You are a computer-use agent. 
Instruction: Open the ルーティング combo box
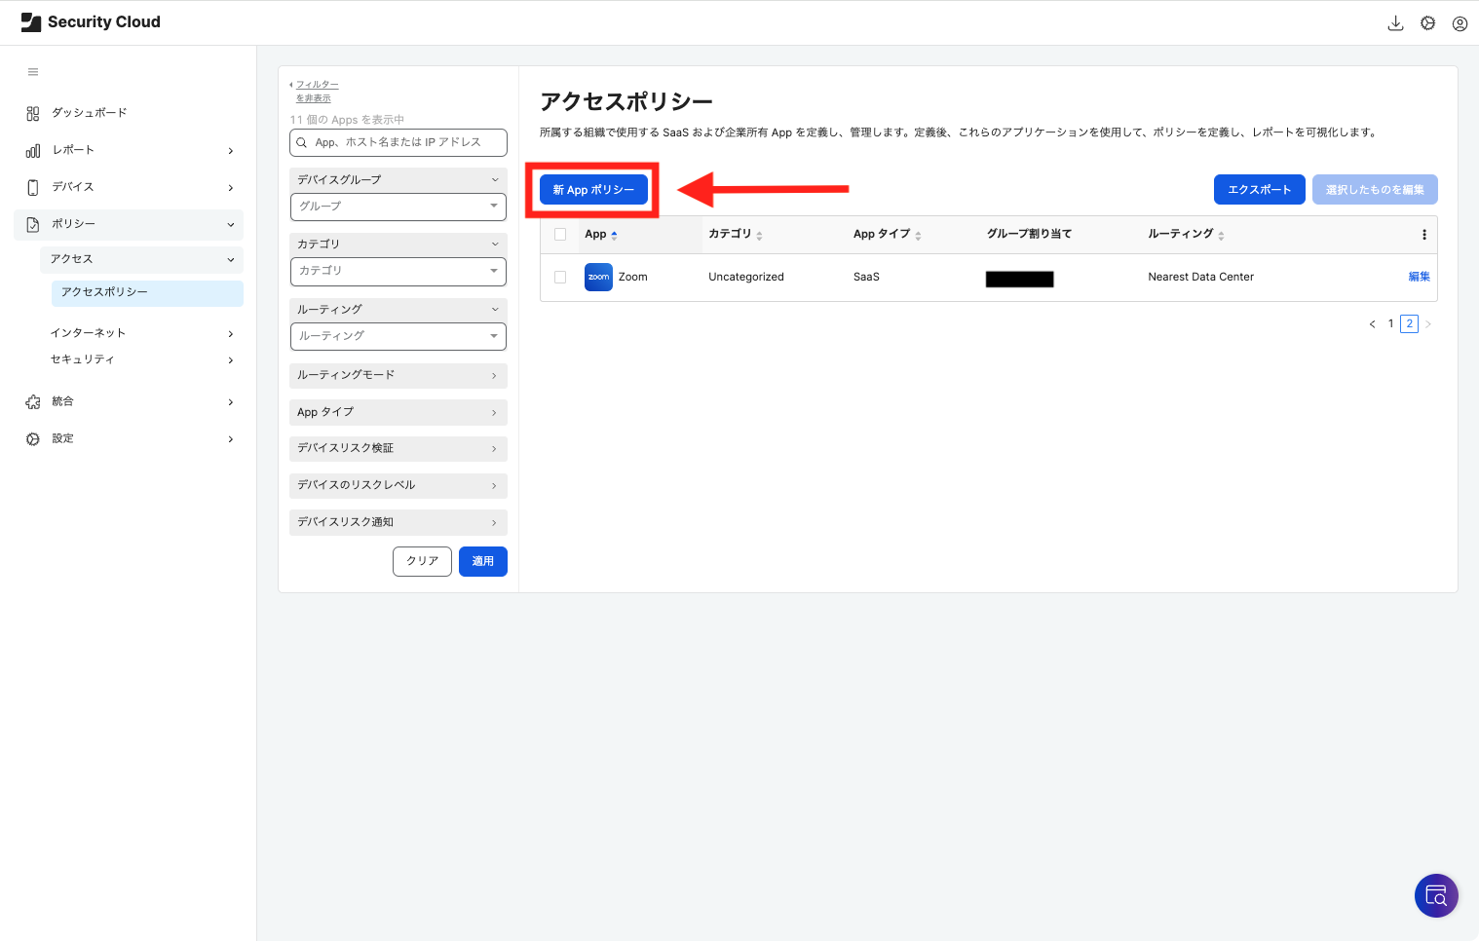click(398, 336)
